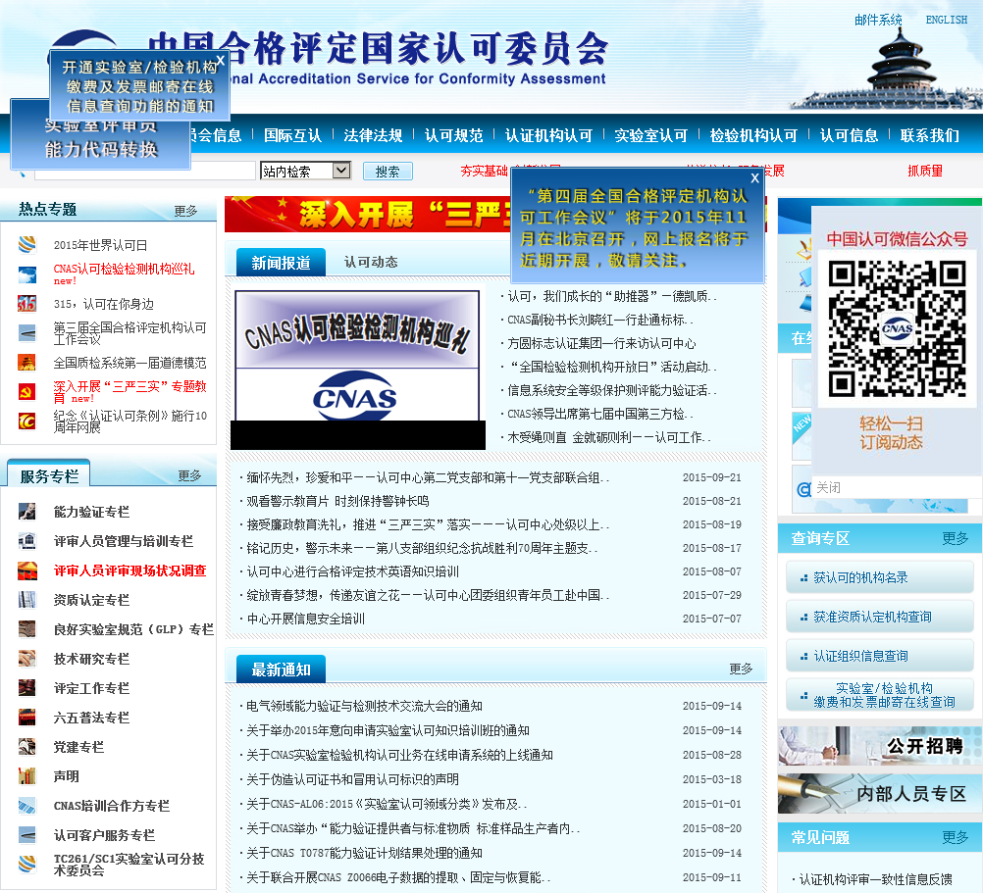The image size is (983, 893).
Task: Open 认证机构认可 navigation menu
Action: point(548,135)
